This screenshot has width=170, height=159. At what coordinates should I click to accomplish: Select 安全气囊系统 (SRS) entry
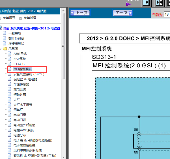[29, 74]
